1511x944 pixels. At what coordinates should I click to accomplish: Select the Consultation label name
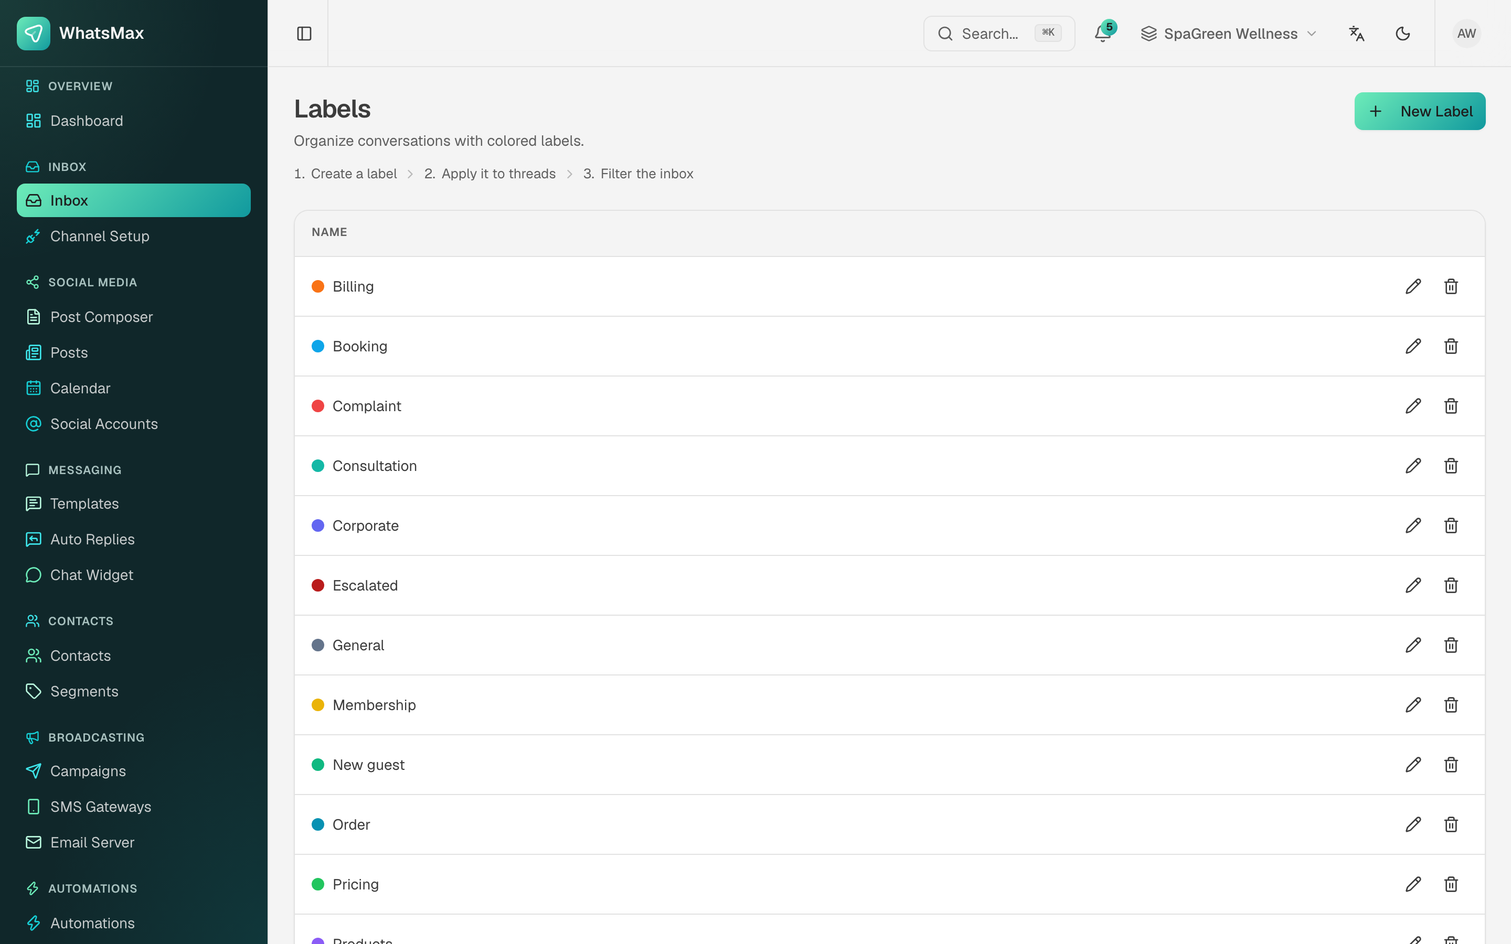375,466
